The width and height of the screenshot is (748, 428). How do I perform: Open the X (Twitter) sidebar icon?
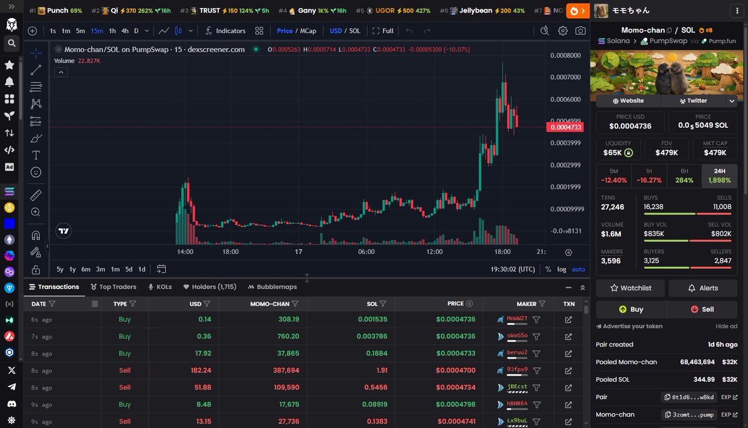[x=11, y=370]
